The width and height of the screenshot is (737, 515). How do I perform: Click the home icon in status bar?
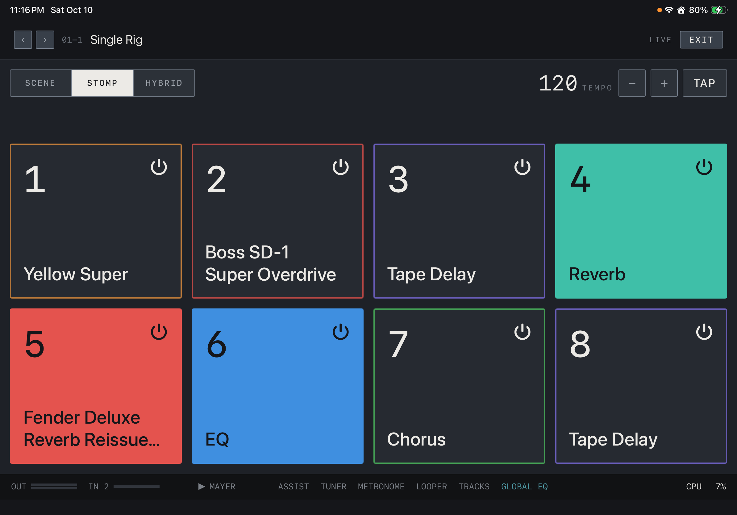click(681, 10)
